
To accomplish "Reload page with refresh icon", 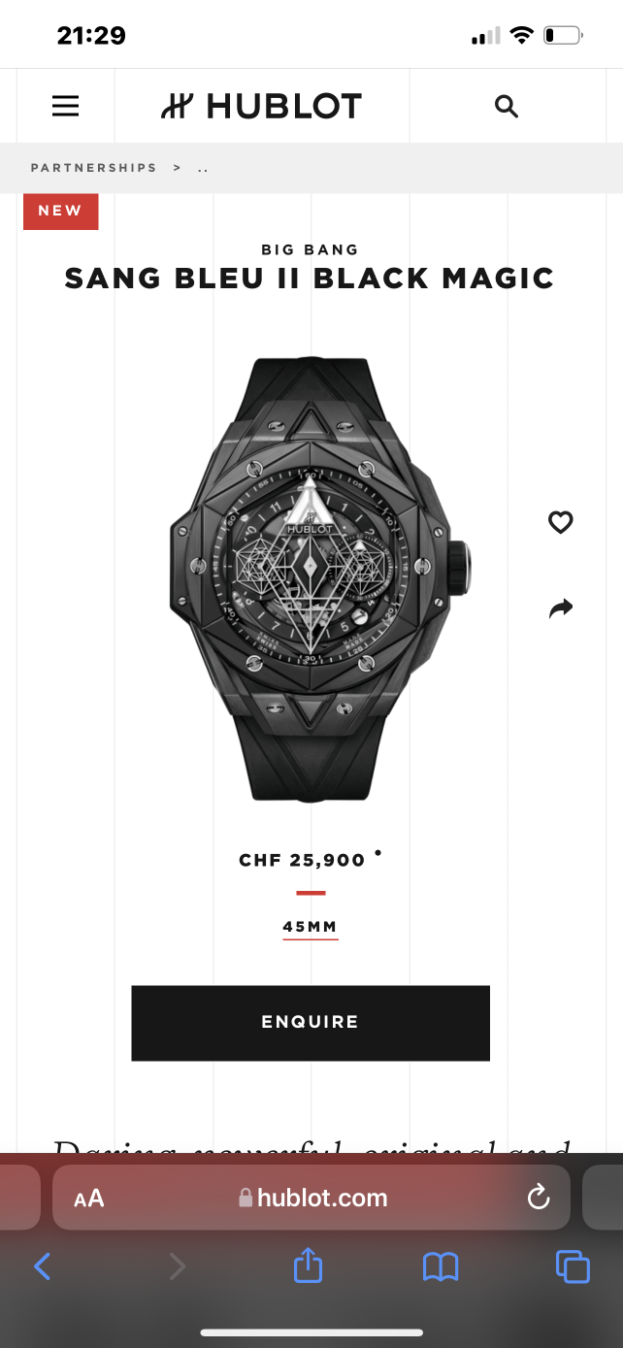I will 539,1198.
